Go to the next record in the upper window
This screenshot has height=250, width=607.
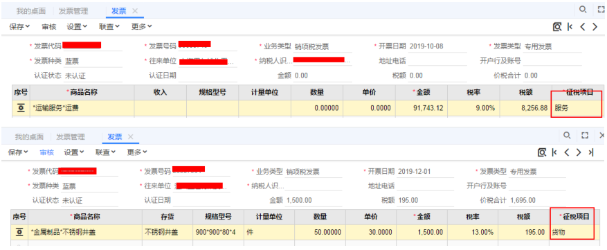595,27
